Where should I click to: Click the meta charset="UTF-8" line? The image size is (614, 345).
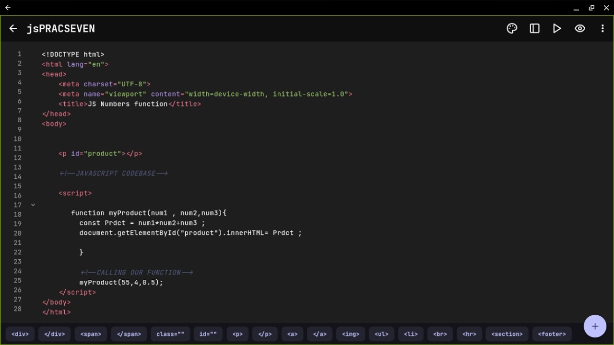tap(105, 84)
